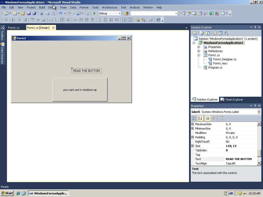Viewport: 263px width, 197px height.
Task: Click the Bring to Front icon
Action: coord(138,20)
